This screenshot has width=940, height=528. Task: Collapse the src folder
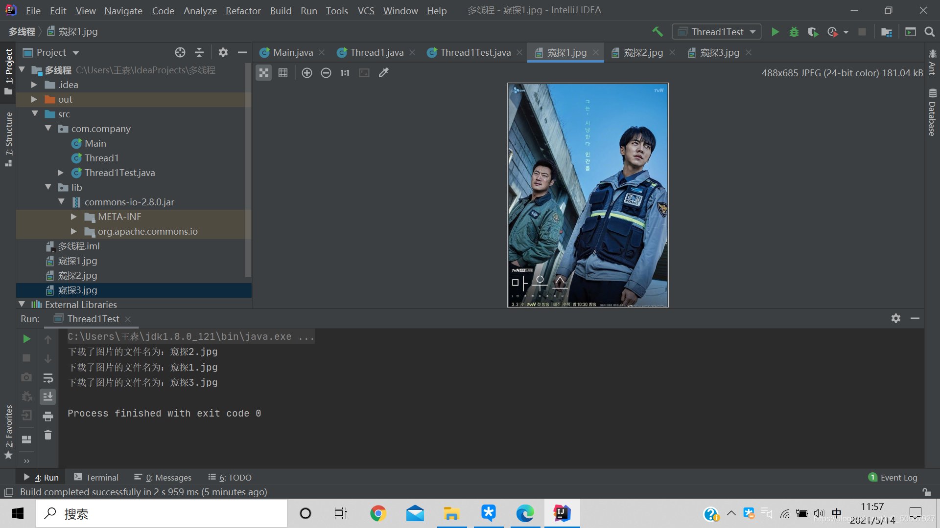(x=35, y=113)
